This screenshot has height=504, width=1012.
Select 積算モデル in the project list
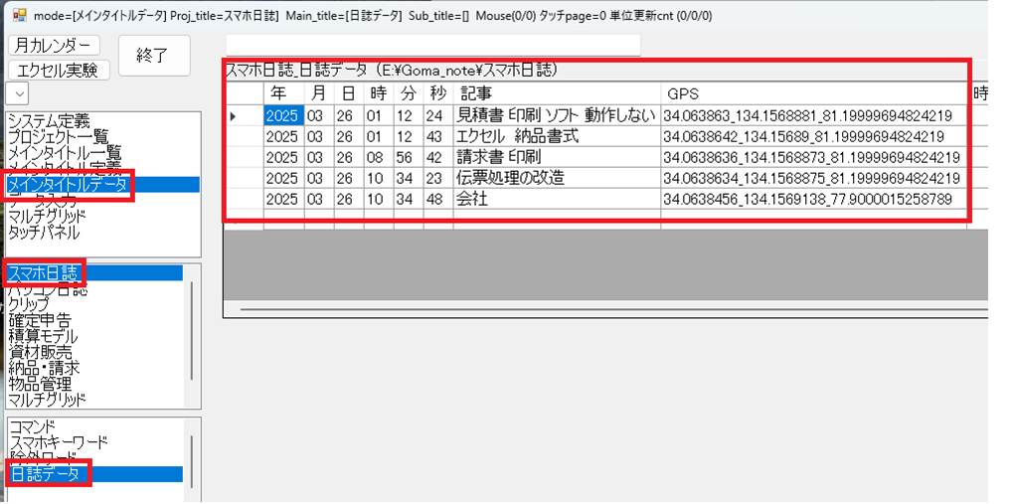coord(43,336)
